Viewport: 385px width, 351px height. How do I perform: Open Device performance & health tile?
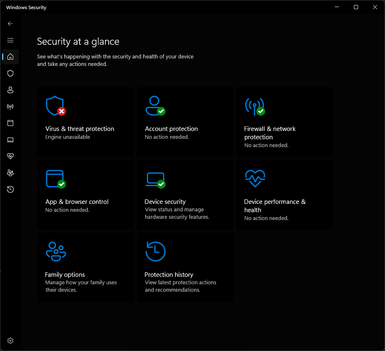[285, 195]
